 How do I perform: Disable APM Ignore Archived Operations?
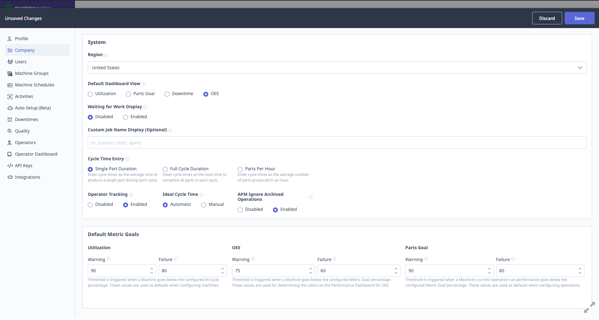(x=240, y=210)
